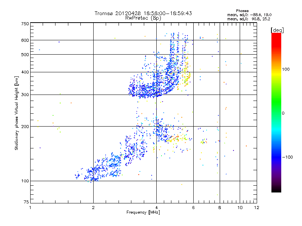Click the 'mean, sd,X: 90.8, 25.2' line
302x226 pixels.
coord(249,19)
